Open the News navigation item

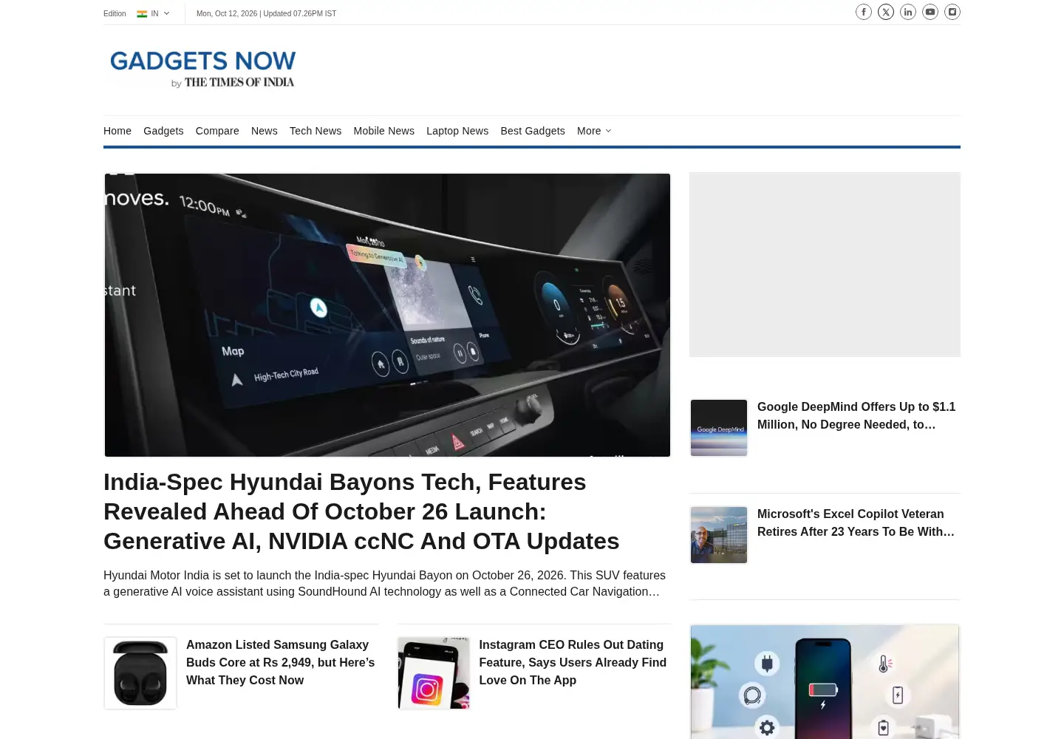(265, 131)
